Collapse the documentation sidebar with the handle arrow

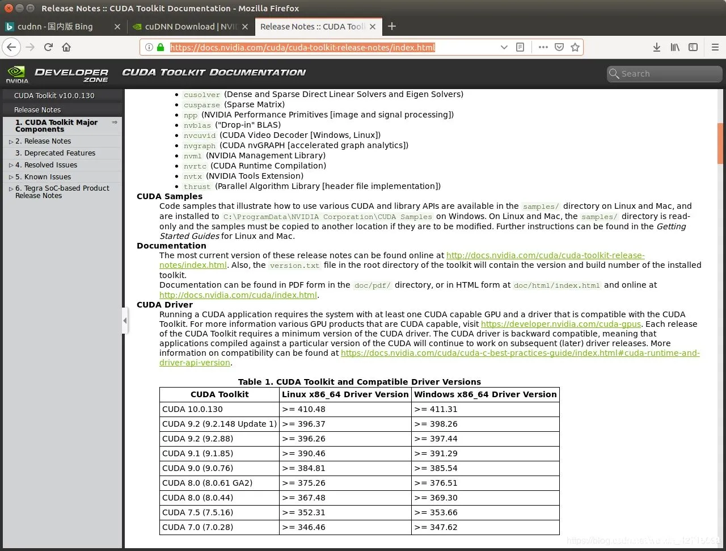coord(125,320)
